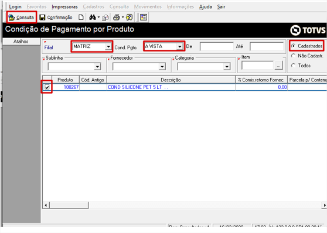The image size is (327, 233).
Task: Click the De input field
Action: (216, 46)
